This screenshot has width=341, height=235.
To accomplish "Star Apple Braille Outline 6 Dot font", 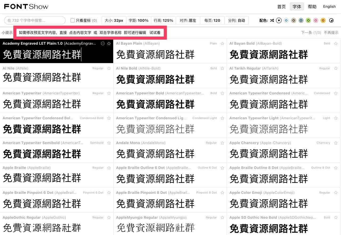I will [222, 168].
